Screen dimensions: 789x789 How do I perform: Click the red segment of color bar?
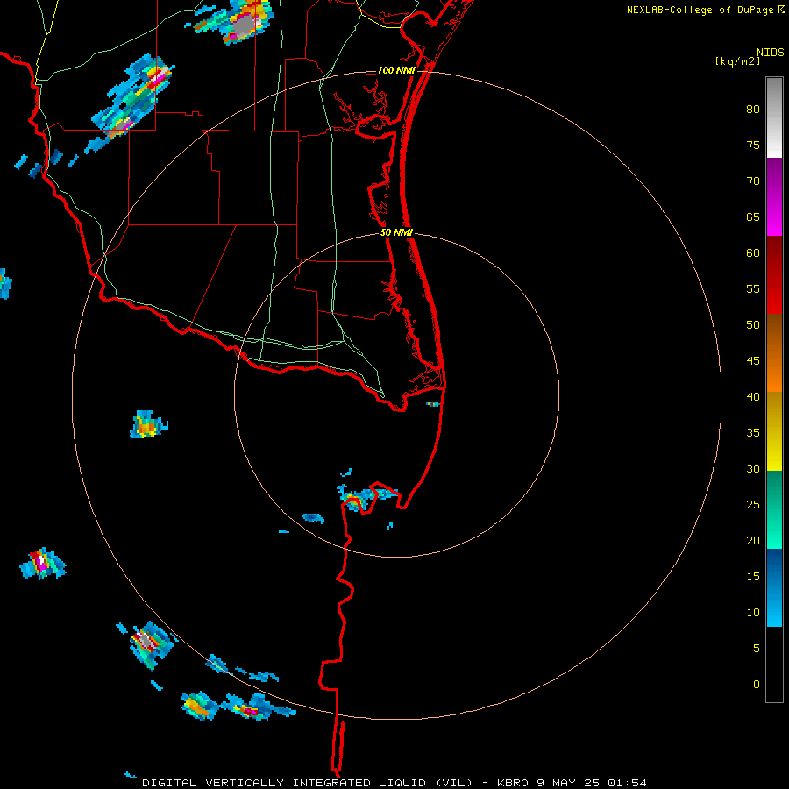coord(774,274)
